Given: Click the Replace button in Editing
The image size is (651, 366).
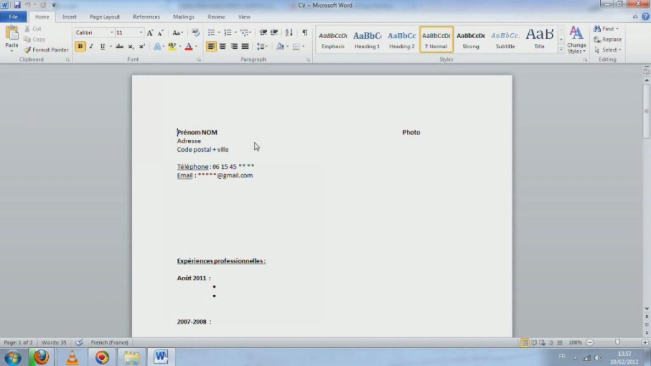Looking at the screenshot, I should pos(607,39).
